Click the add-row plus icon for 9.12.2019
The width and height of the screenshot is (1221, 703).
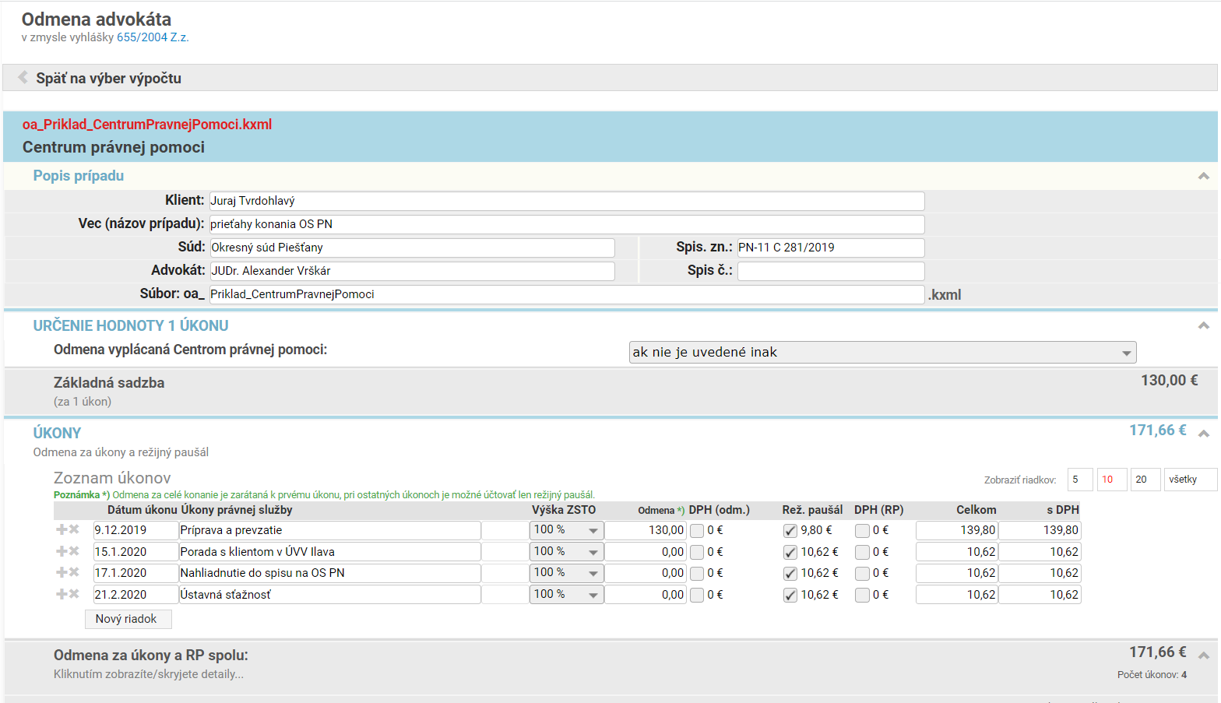pos(62,530)
